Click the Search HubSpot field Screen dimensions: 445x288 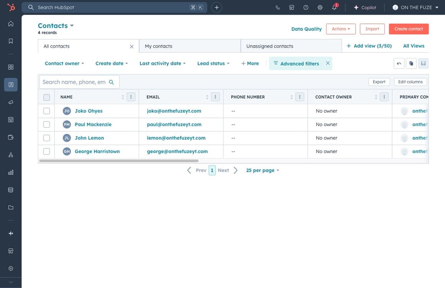pos(114,7)
